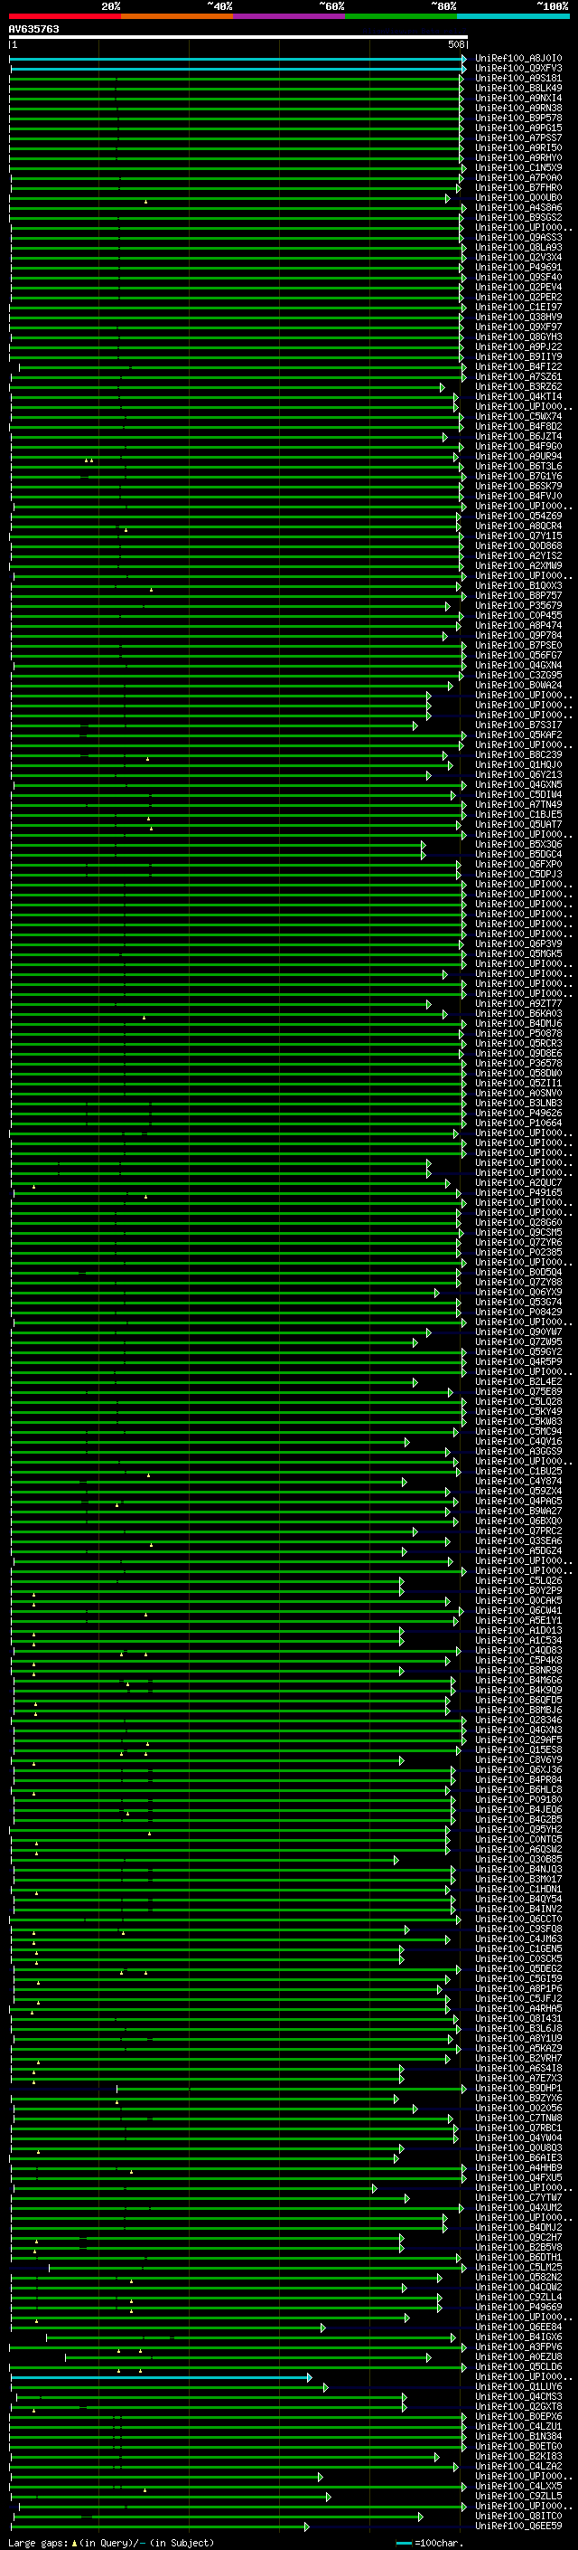The height and width of the screenshot is (2550, 578).
Task: Click the orange ~40% identity legend segment
Action: coord(177,16)
